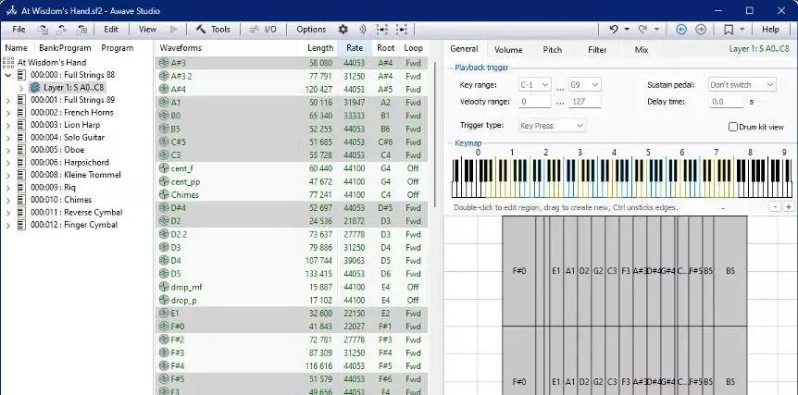Expand the Layer 1: S A0..C8 node

pos(21,88)
